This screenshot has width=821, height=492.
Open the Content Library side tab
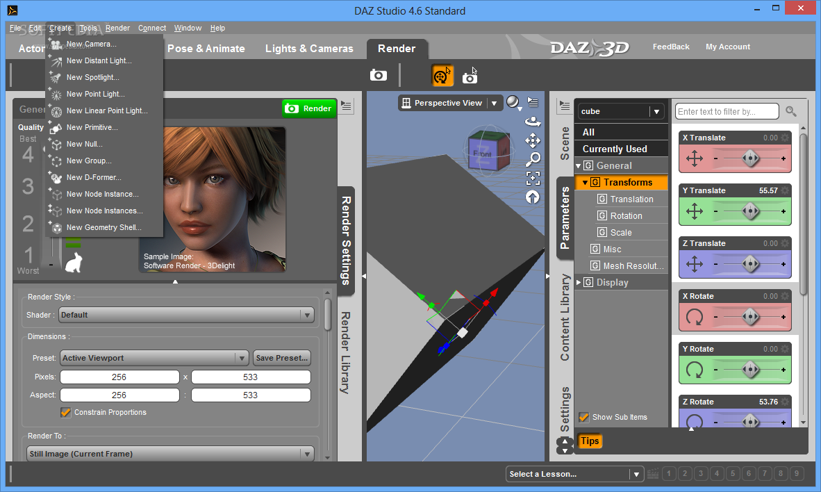[x=565, y=318]
